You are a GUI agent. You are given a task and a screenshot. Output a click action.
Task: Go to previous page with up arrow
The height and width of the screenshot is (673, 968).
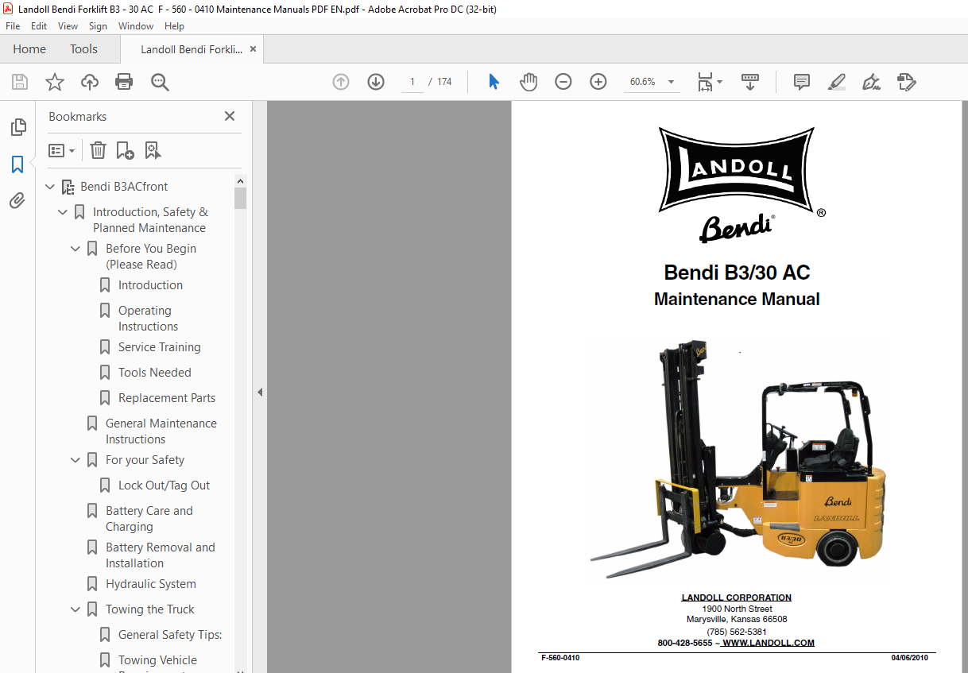(341, 82)
